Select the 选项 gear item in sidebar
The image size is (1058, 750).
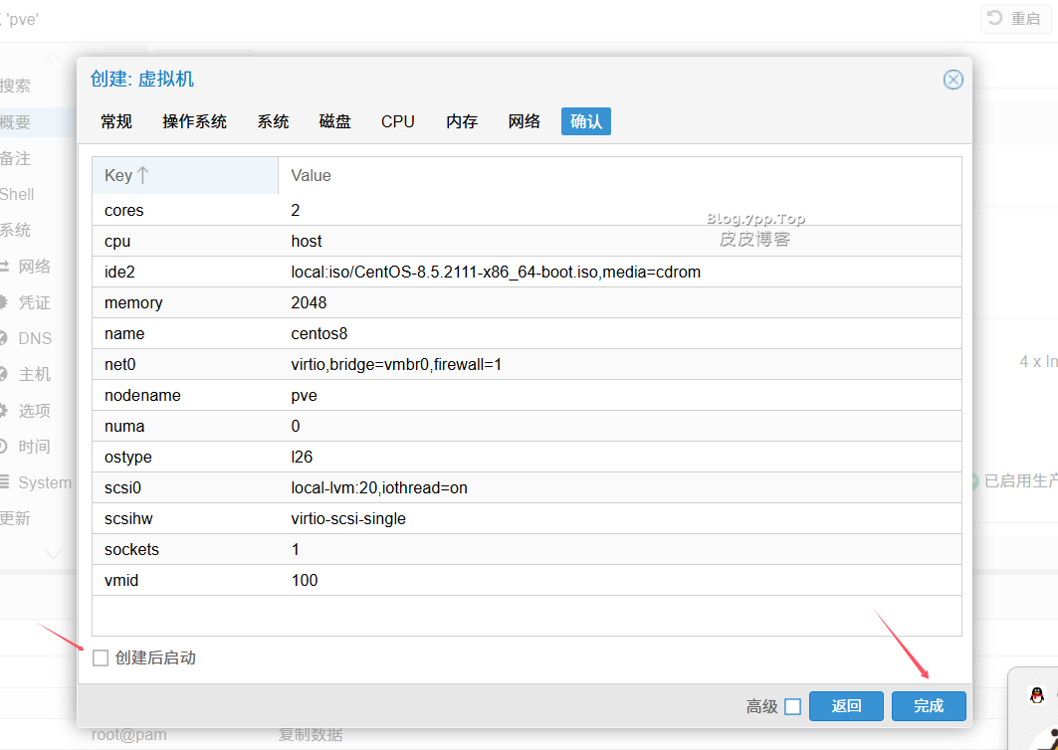pos(34,410)
